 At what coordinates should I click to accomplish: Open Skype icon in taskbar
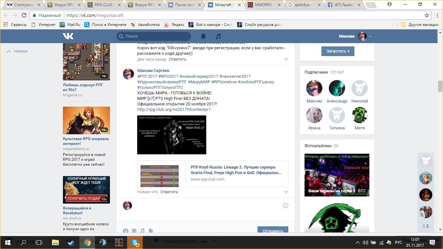135,242
